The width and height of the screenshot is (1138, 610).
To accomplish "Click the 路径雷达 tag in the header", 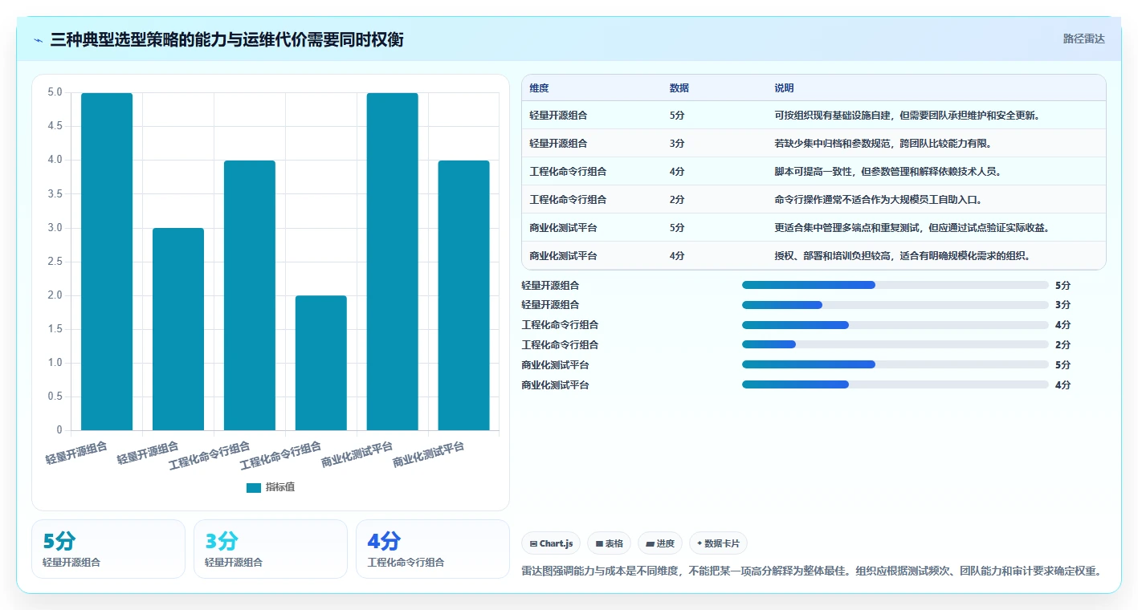I will [1083, 39].
